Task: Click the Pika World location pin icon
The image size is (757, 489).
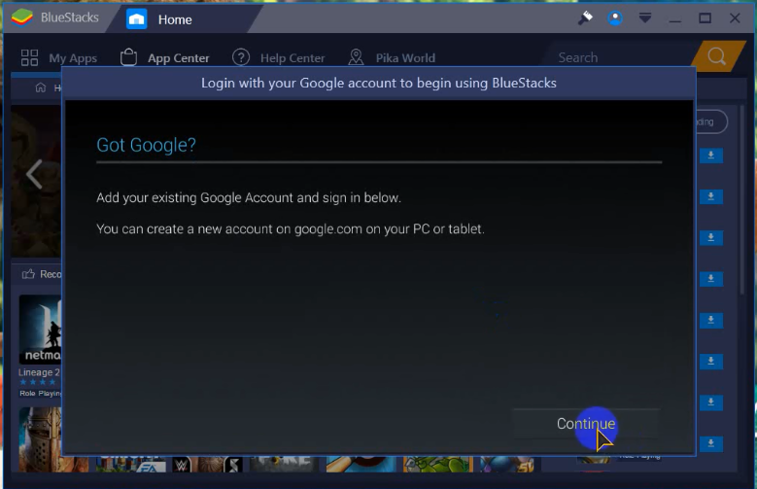Action: 356,57
